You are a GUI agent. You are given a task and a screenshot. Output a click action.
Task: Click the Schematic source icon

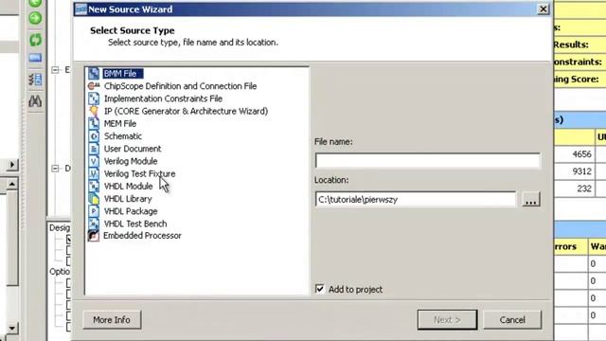(x=94, y=136)
